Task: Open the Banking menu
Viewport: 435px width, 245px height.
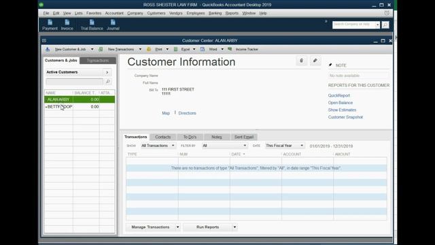Action: click(x=215, y=13)
